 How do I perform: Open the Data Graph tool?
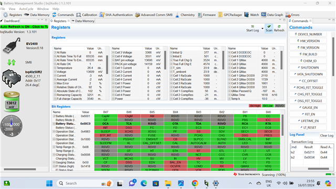[x=272, y=15]
